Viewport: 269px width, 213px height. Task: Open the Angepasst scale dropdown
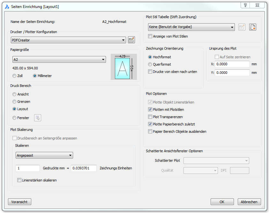[44, 155]
